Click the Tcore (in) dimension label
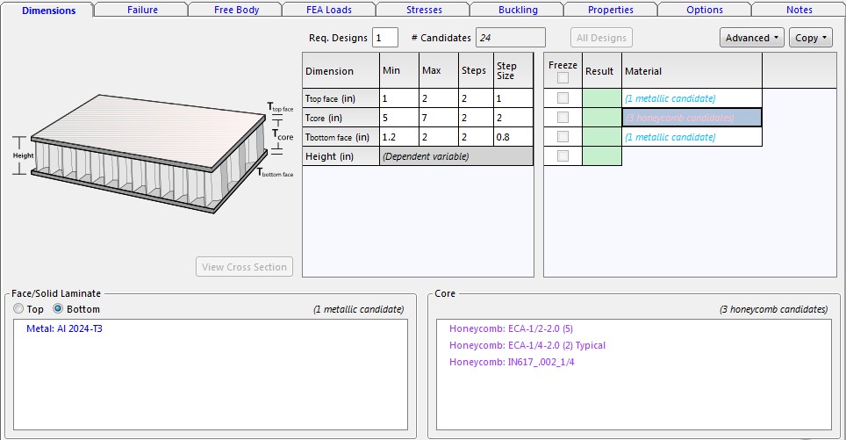 pos(341,118)
